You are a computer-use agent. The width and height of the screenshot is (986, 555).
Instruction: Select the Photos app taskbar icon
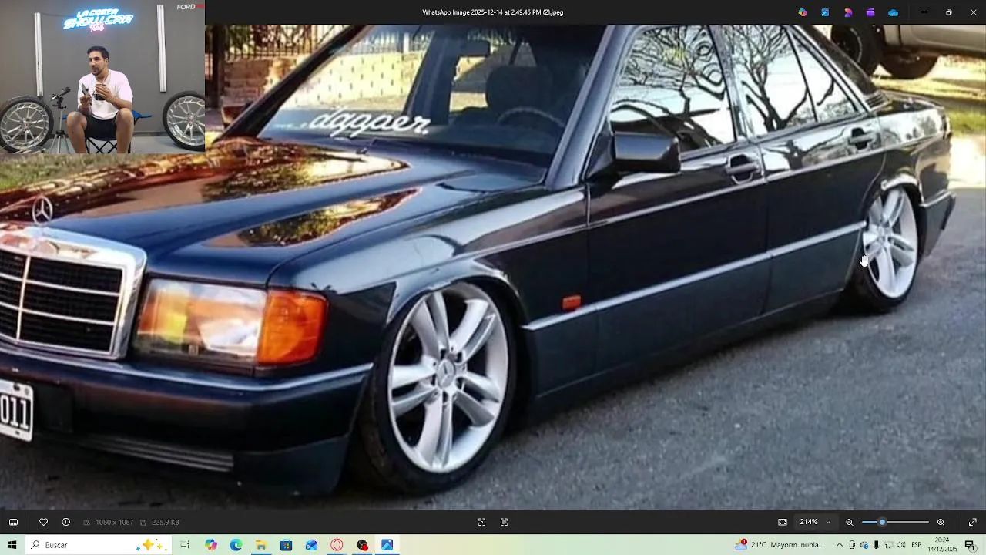coord(387,545)
